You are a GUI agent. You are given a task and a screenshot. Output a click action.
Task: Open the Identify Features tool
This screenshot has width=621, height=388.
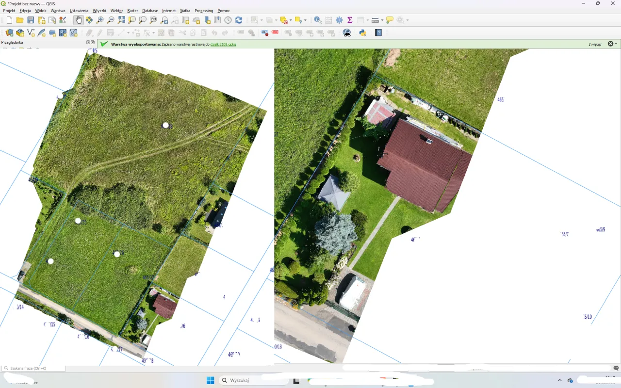[x=318, y=20]
